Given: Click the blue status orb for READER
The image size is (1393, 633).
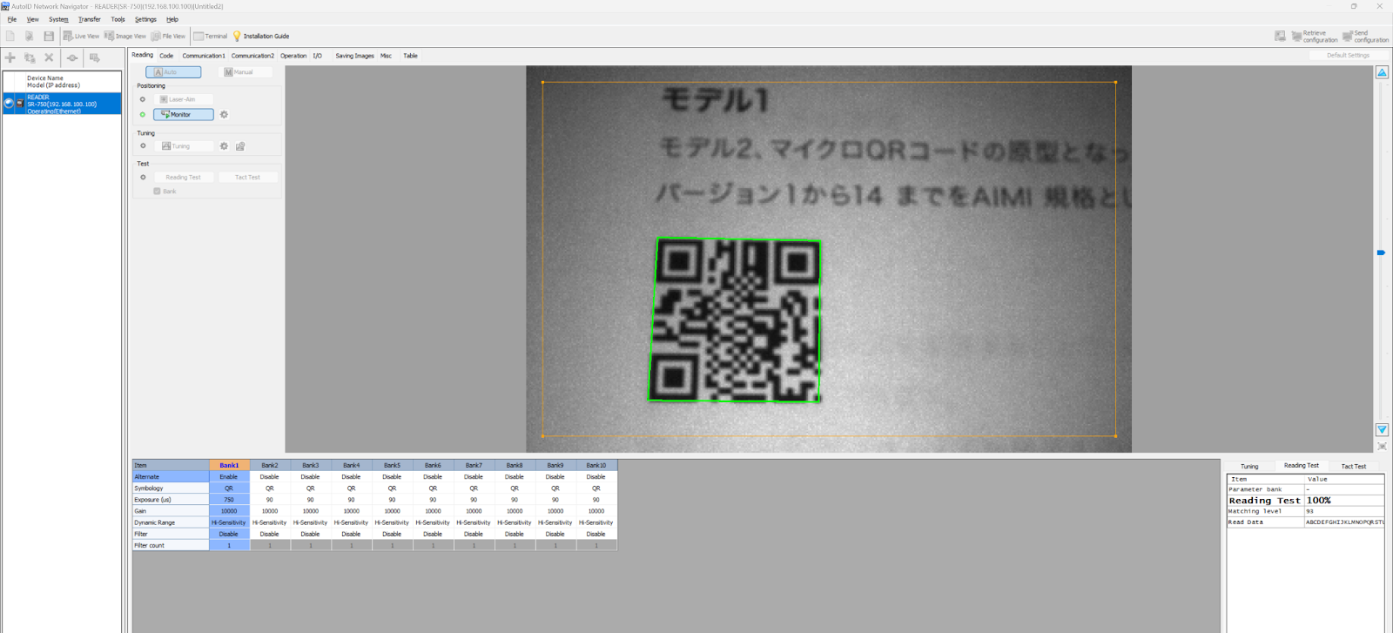Looking at the screenshot, I should [x=9, y=104].
